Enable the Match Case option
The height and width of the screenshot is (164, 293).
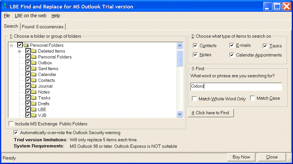tap(253, 98)
